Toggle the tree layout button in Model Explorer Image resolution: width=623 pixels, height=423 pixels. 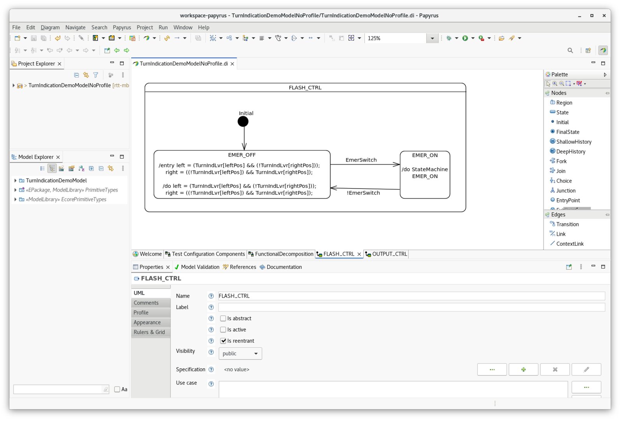52,168
